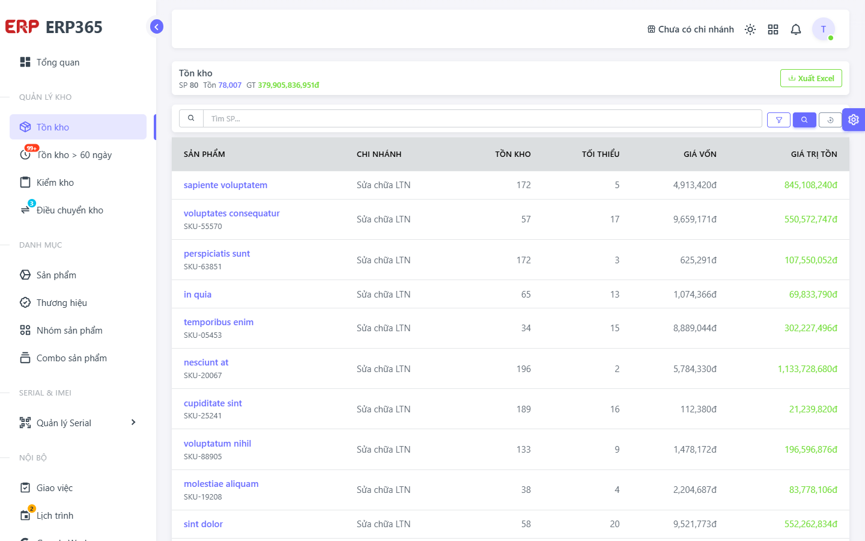Click the blue search button
Viewport: 865px width, 541px height.
click(804, 120)
